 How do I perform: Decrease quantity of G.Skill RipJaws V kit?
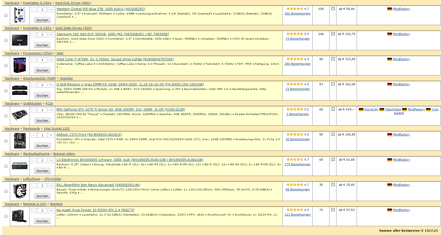point(34,85)
